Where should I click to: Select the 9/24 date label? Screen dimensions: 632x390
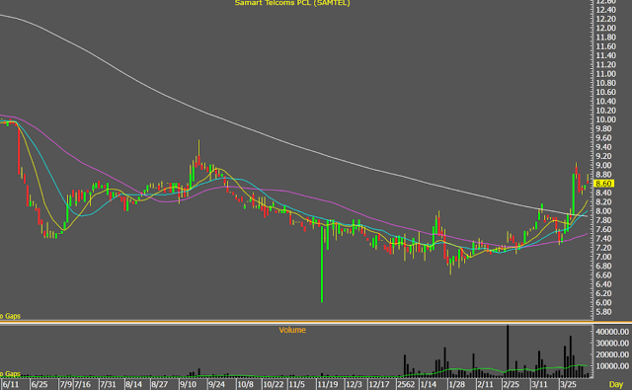pyautogui.click(x=216, y=384)
